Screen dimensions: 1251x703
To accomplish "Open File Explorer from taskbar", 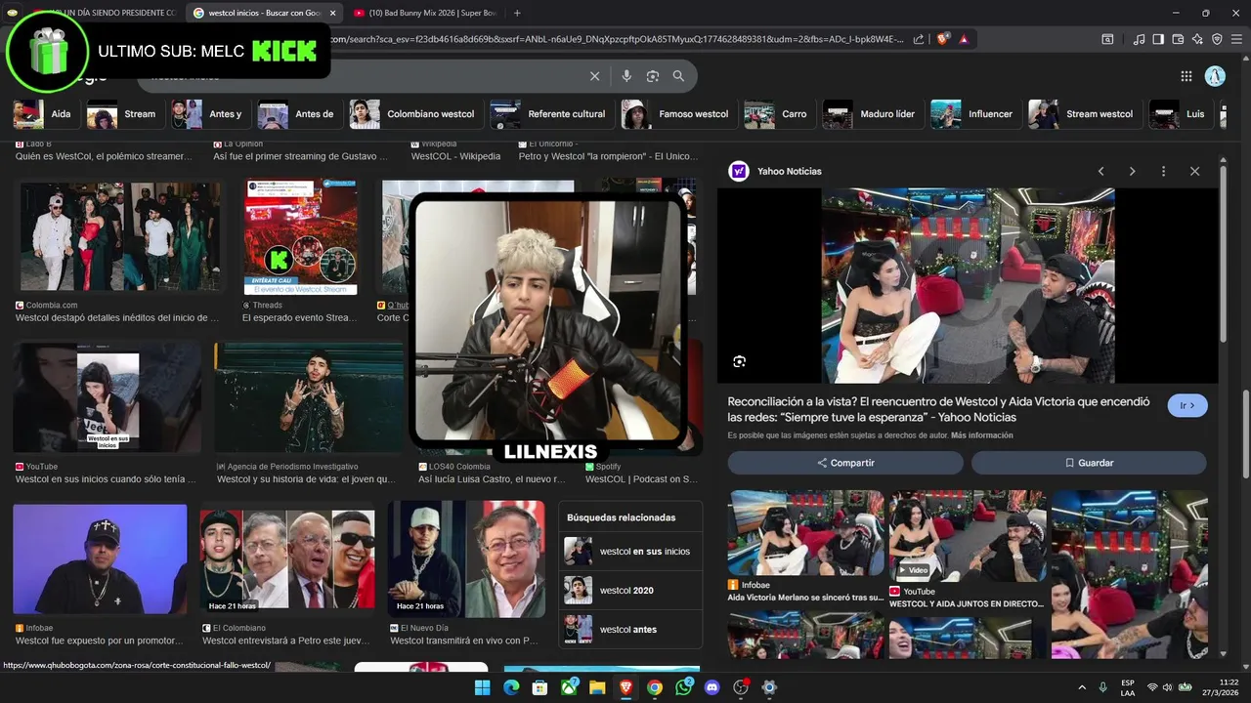I will pos(597,687).
